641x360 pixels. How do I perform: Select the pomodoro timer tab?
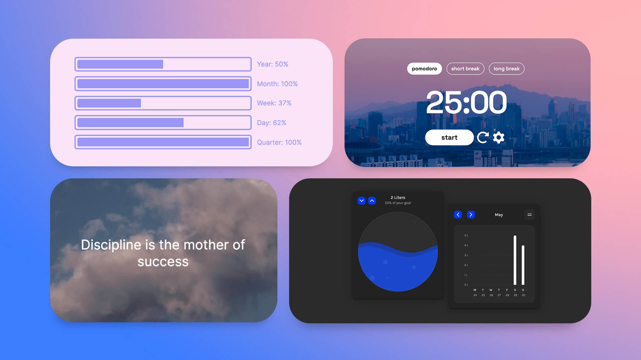click(x=424, y=68)
